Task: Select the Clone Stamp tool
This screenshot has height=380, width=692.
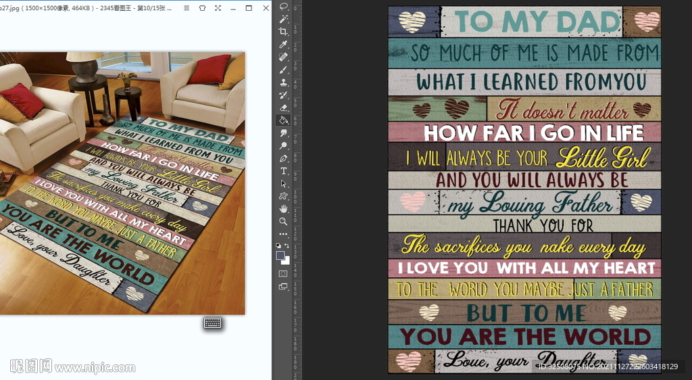Action: [x=283, y=82]
